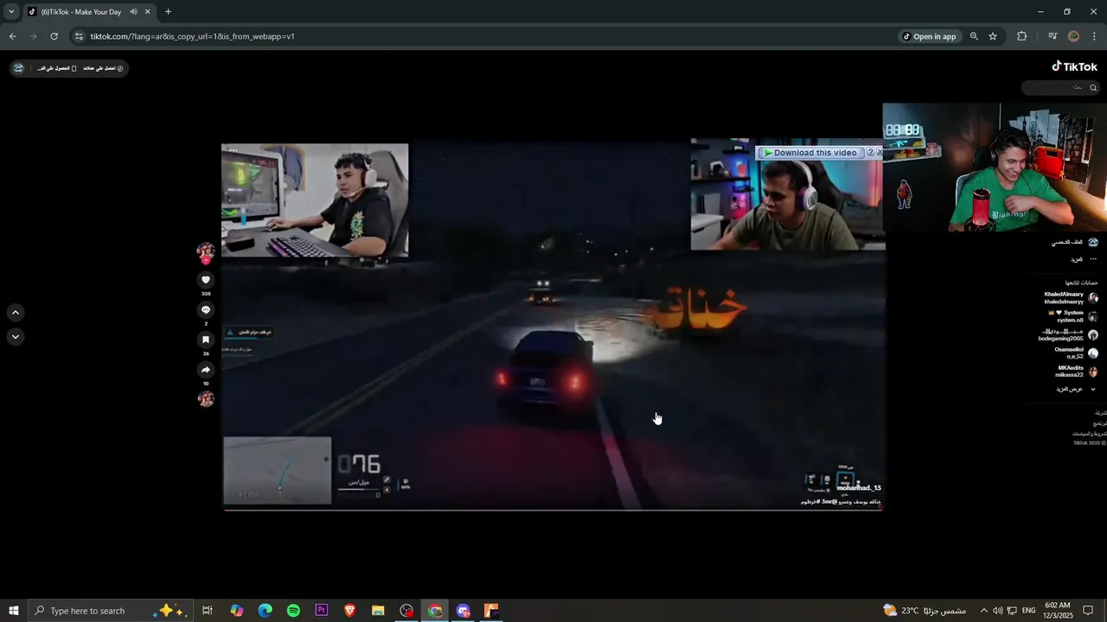This screenshot has width=1107, height=622.
Task: Open the sound disc below share icon
Action: pyautogui.click(x=206, y=399)
